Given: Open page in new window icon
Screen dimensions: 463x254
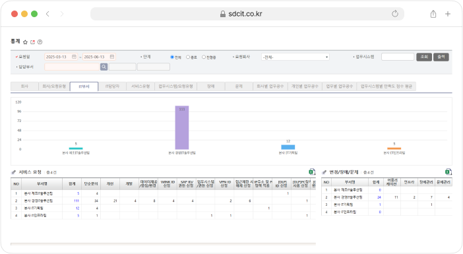Looking at the screenshot, I should 33,42.
